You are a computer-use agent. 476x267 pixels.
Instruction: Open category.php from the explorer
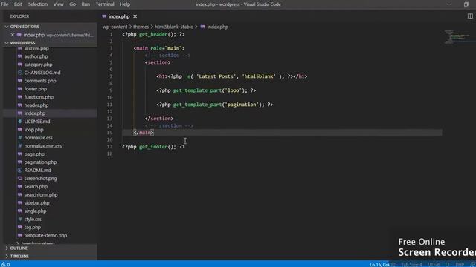tap(38, 65)
